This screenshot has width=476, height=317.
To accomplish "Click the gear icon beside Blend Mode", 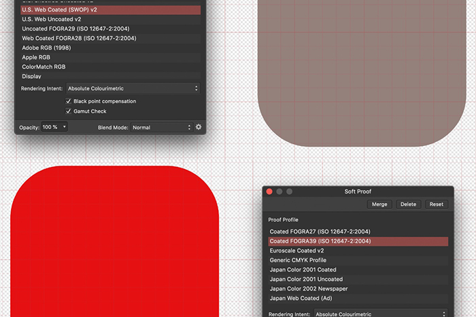I will tap(199, 127).
